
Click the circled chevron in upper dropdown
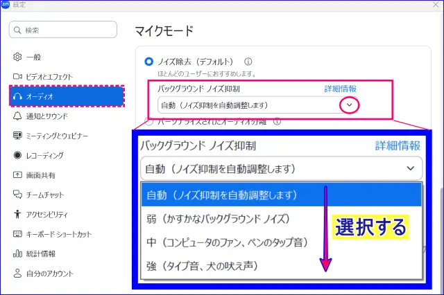(x=350, y=105)
